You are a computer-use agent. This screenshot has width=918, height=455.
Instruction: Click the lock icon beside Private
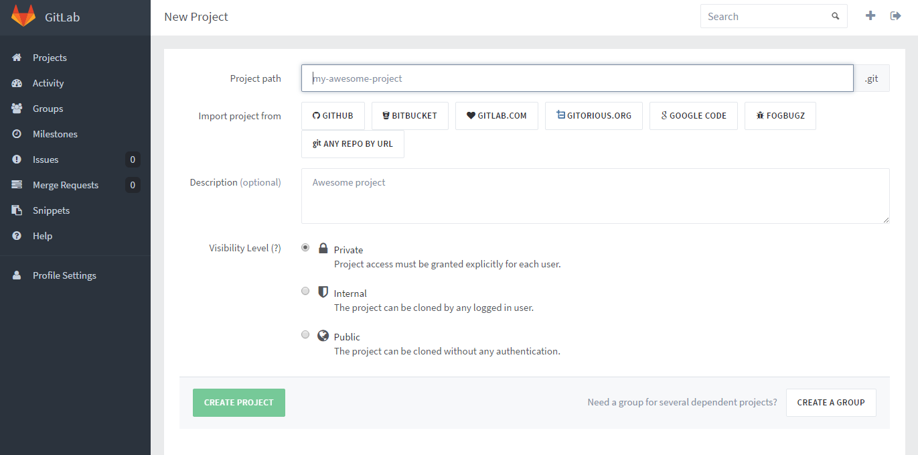(x=323, y=249)
